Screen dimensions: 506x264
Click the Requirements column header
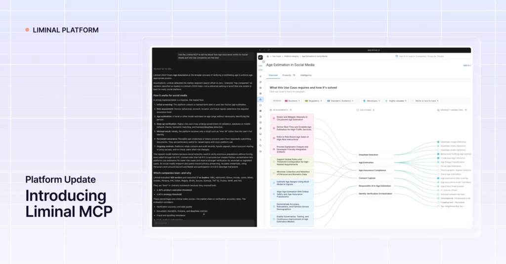pos(281,110)
